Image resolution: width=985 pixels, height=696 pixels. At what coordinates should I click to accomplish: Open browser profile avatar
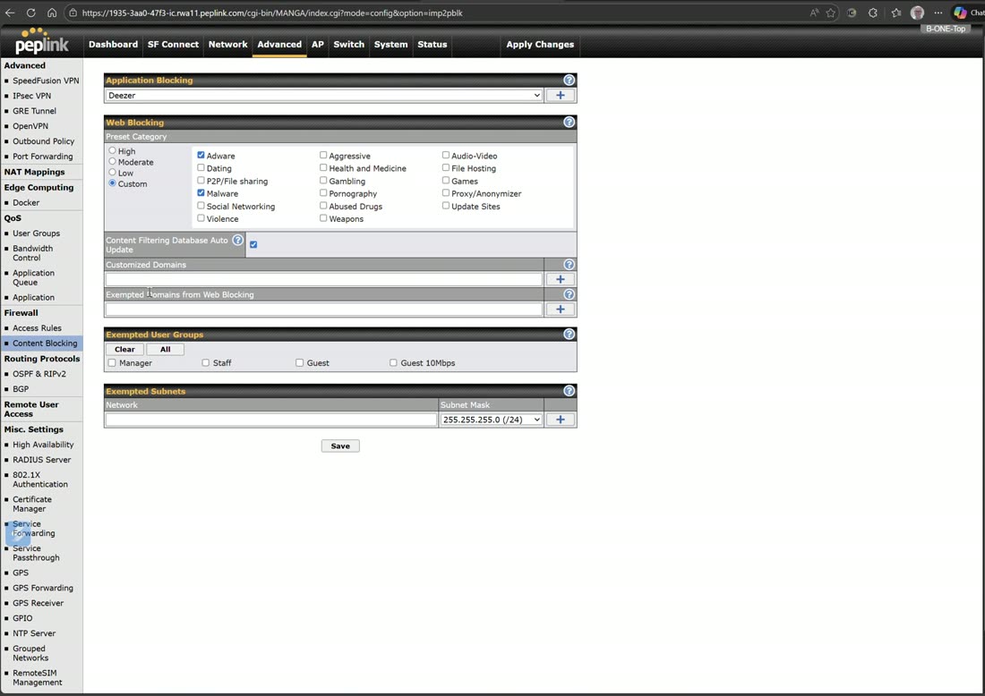pyautogui.click(x=917, y=13)
